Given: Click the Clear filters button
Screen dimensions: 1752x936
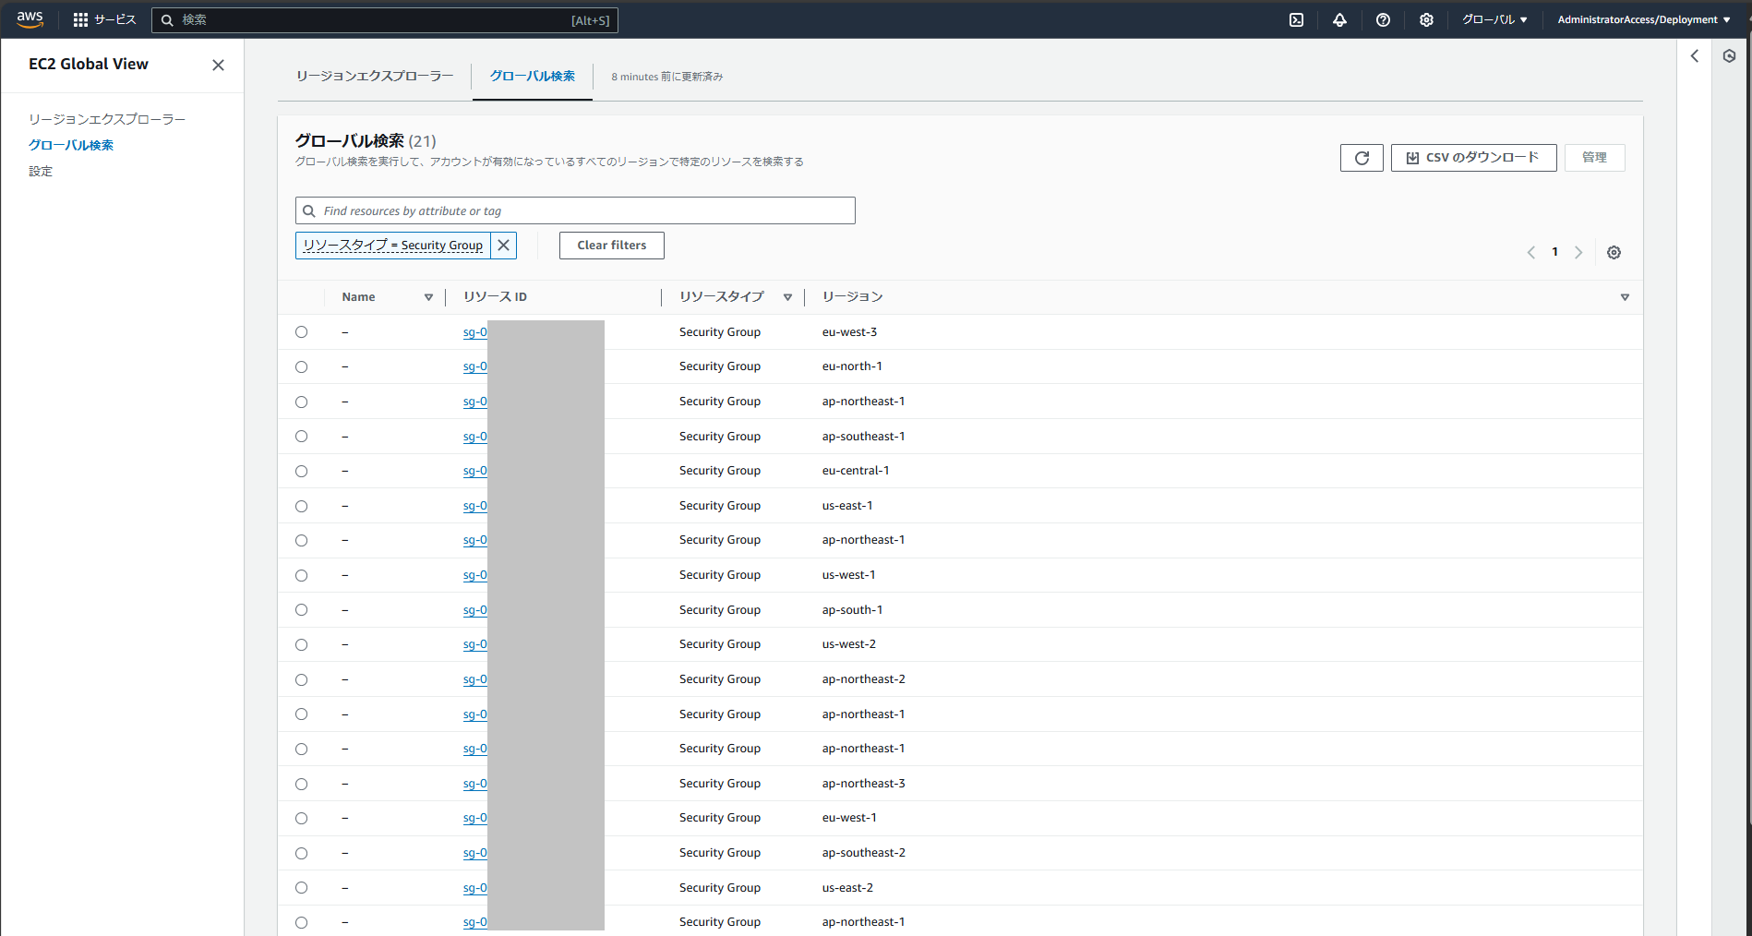Looking at the screenshot, I should click(612, 246).
